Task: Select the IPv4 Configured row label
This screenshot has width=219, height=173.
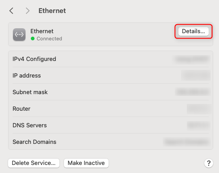Action: (34, 59)
